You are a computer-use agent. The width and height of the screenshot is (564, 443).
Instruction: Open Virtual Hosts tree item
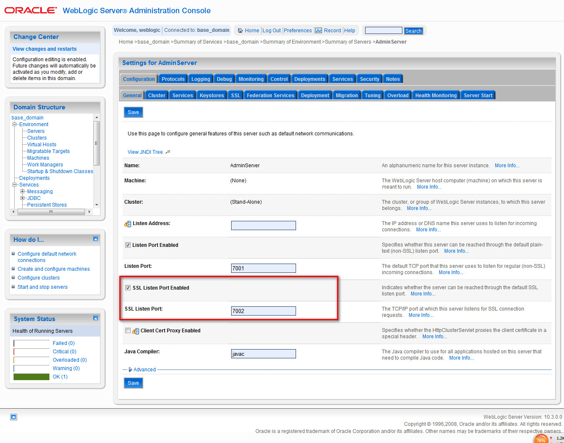41,145
